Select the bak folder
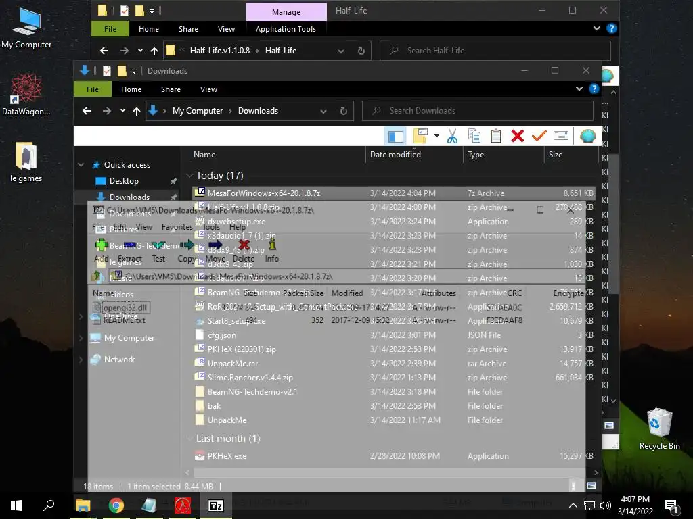This screenshot has width=693, height=519. pos(393,406)
